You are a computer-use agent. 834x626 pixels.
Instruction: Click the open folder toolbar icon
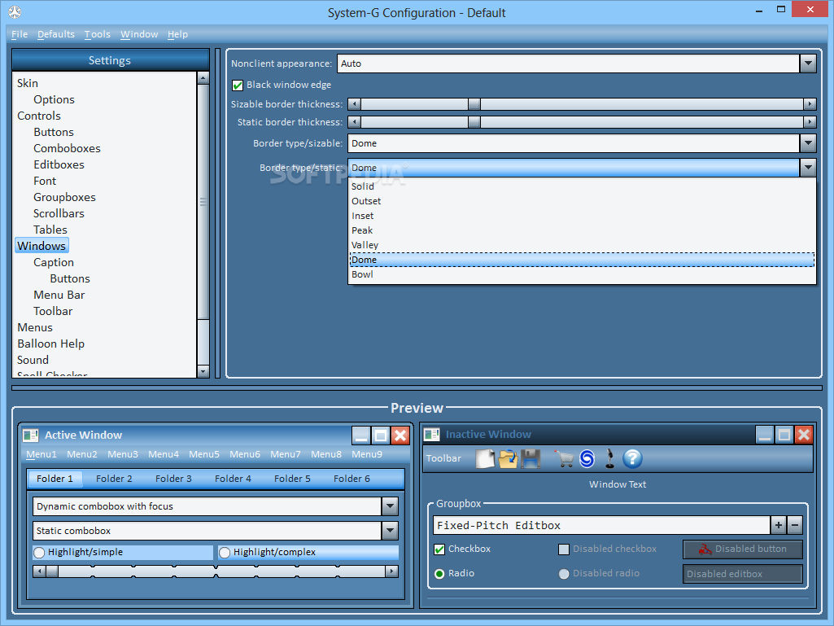point(508,458)
